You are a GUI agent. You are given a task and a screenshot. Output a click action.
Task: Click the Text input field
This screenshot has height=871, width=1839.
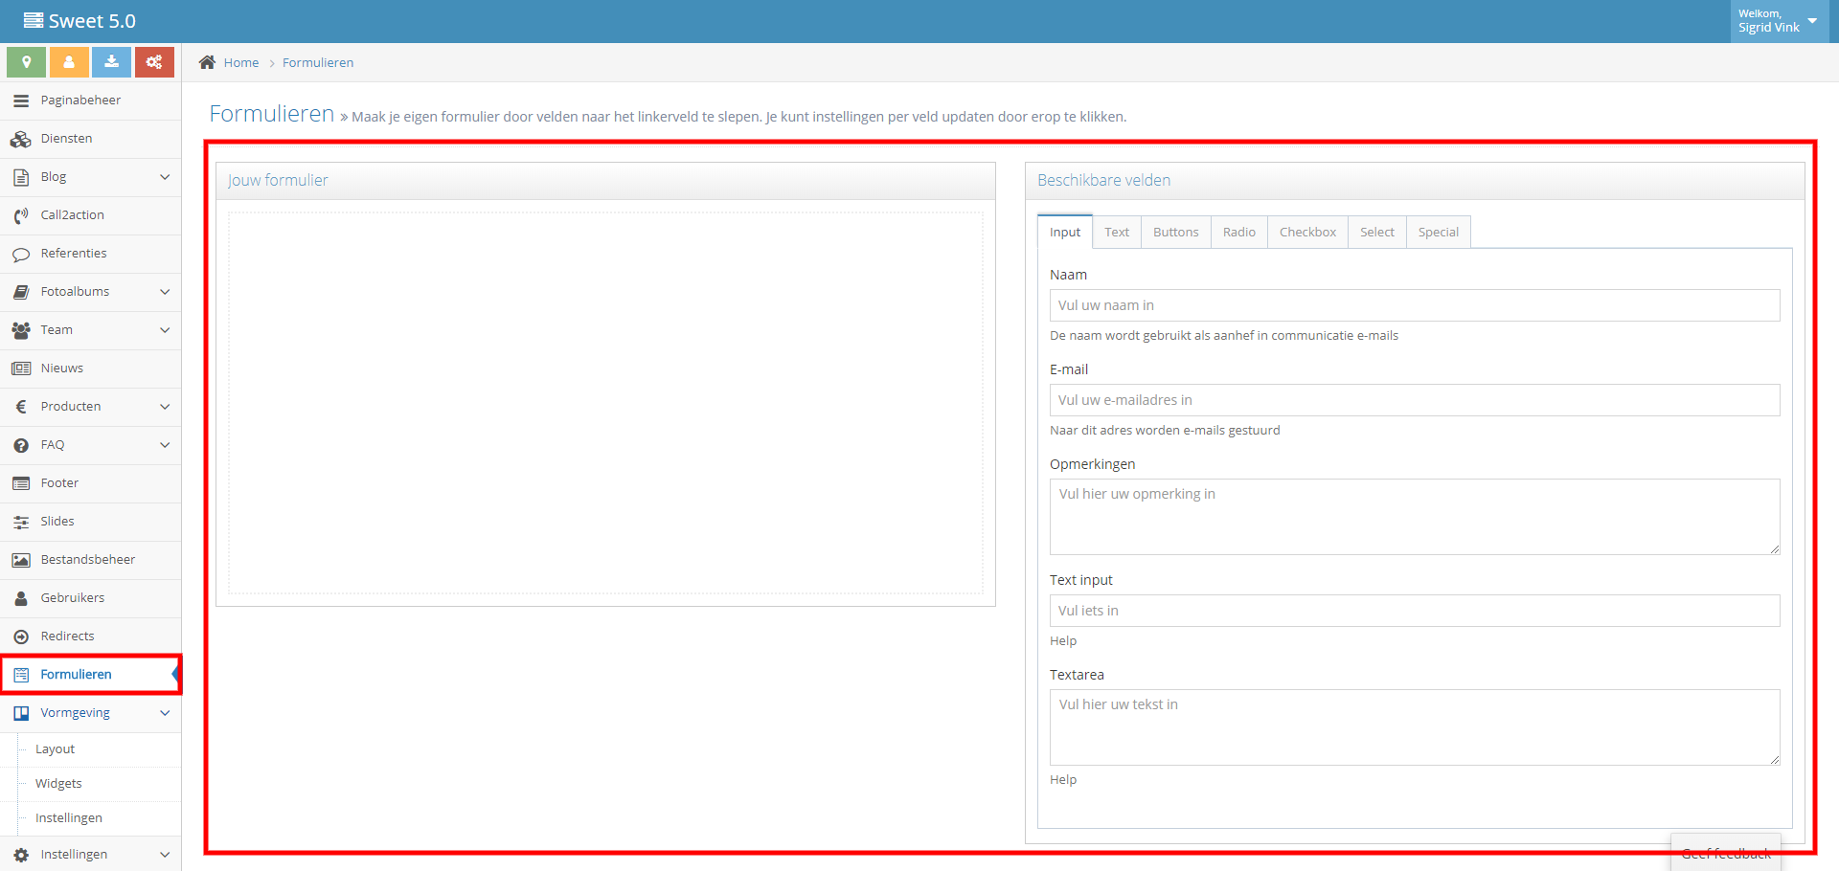coord(1415,611)
